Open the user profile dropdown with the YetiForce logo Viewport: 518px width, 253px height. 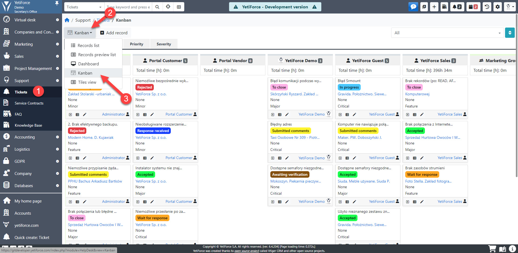click(x=510, y=7)
